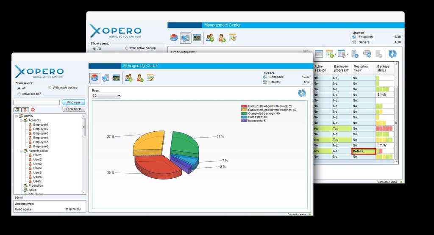Collapse the admin tree node
The width and height of the screenshot is (434, 235).
pos(17,116)
